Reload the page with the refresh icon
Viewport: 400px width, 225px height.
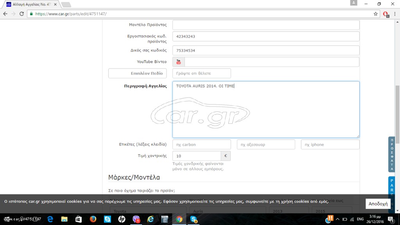22,14
